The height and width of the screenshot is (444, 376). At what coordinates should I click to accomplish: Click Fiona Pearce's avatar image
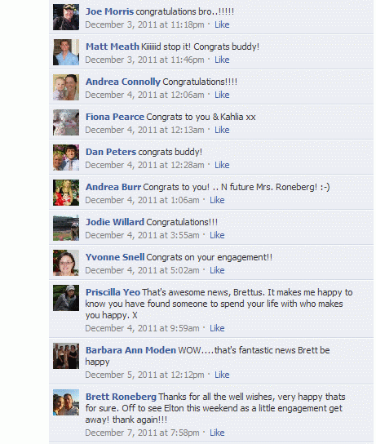66,122
